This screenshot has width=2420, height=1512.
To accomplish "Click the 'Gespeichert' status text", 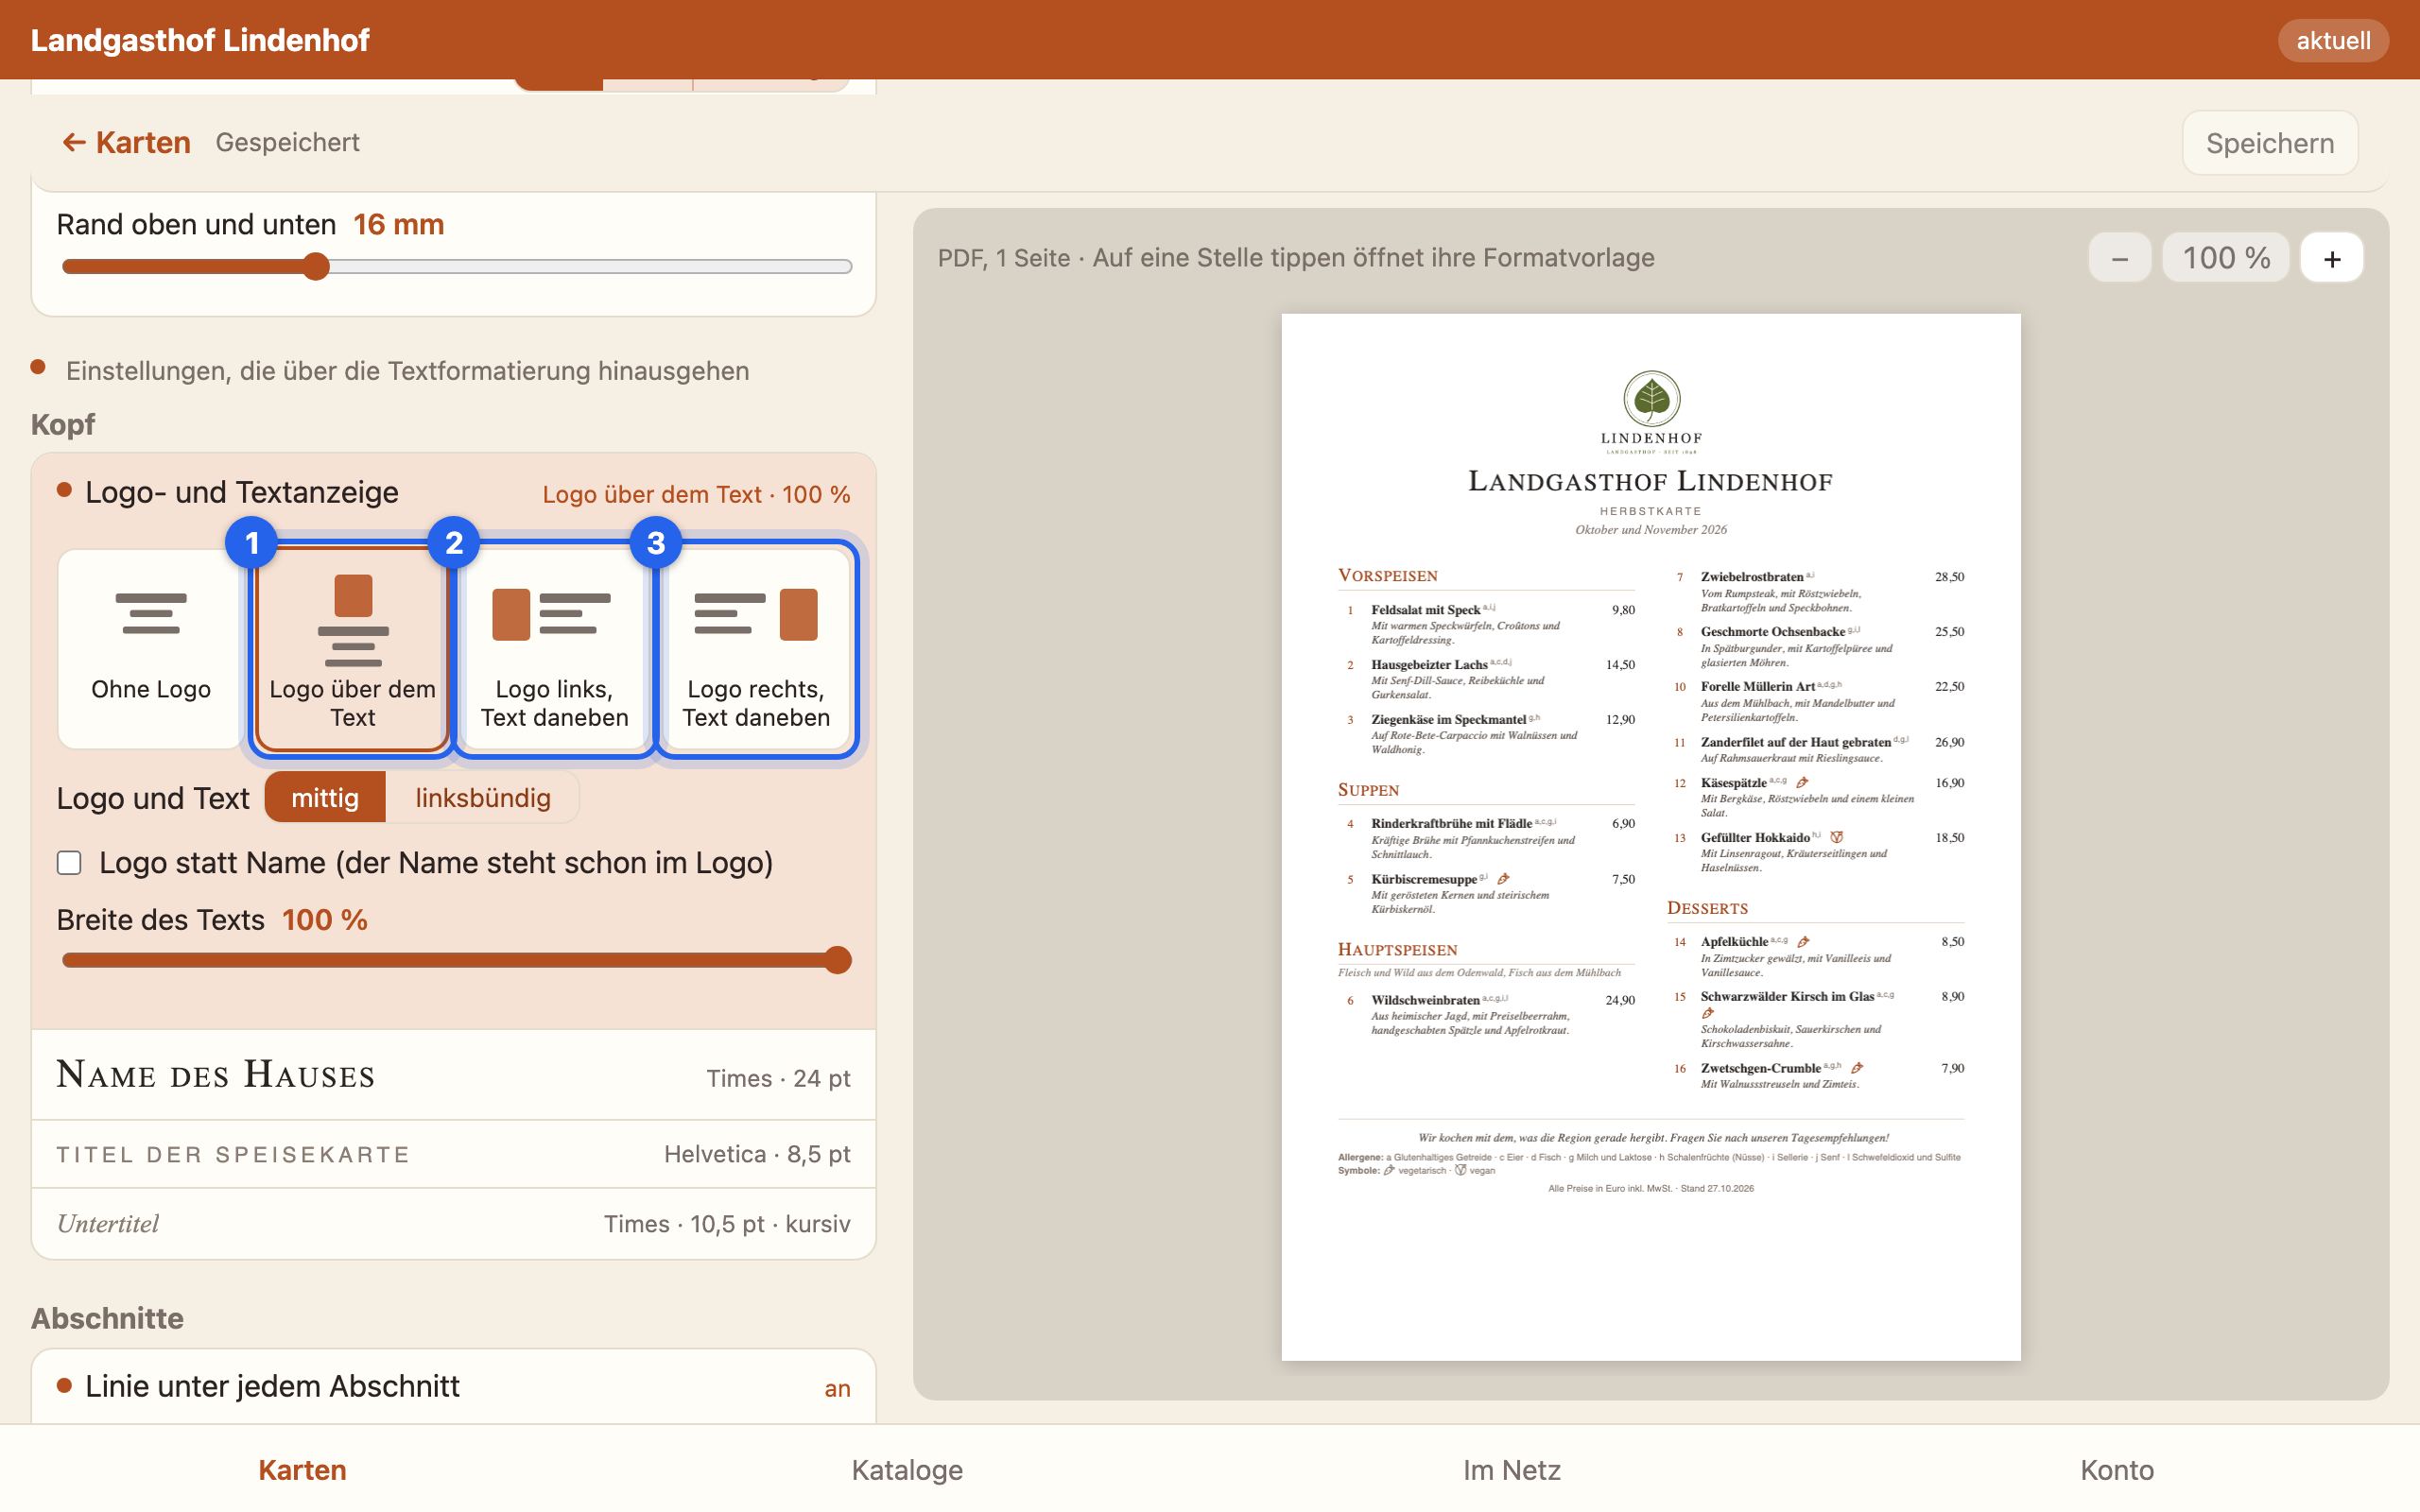I will [287, 143].
